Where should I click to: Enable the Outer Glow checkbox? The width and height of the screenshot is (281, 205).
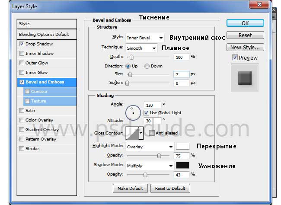[22, 63]
